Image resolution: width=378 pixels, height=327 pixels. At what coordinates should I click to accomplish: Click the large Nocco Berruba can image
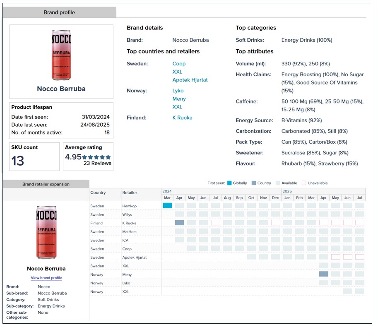click(61, 55)
